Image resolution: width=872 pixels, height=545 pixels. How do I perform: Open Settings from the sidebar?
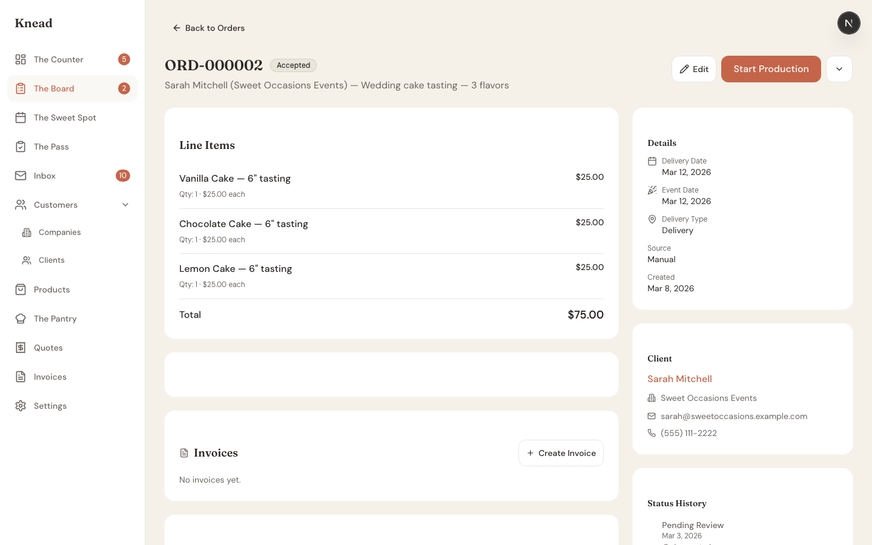(x=50, y=406)
